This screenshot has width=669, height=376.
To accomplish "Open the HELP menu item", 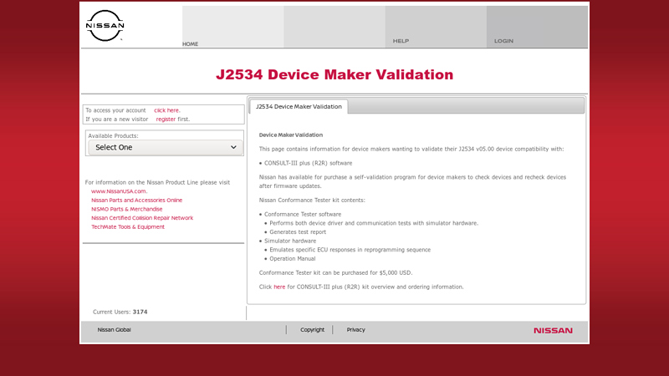I will [x=401, y=41].
